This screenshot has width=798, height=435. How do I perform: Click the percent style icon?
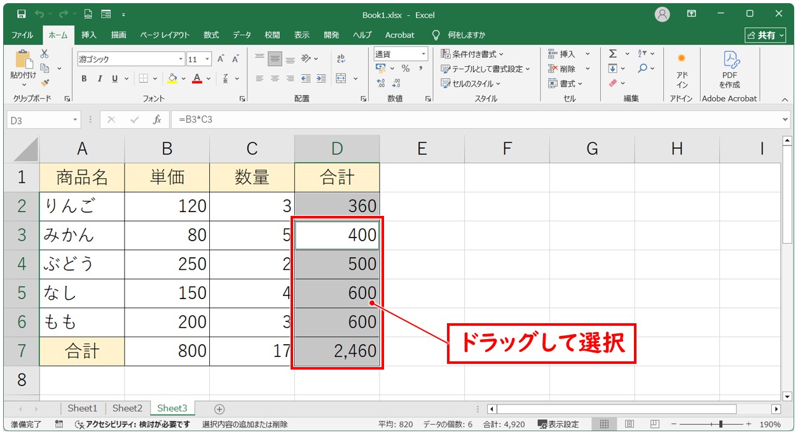[x=405, y=69]
